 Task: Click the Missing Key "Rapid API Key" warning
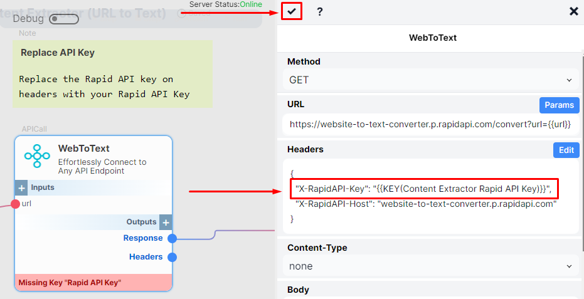pyautogui.click(x=93, y=283)
